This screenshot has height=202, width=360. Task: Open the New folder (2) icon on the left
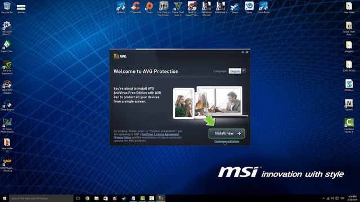coord(7,145)
